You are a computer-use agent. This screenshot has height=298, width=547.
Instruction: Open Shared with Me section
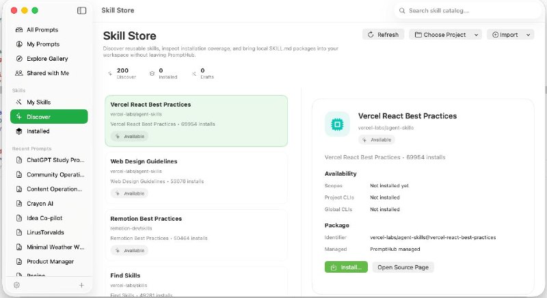pos(49,73)
